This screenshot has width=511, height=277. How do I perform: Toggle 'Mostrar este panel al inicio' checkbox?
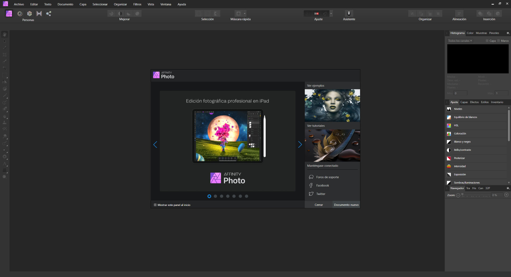click(x=155, y=205)
